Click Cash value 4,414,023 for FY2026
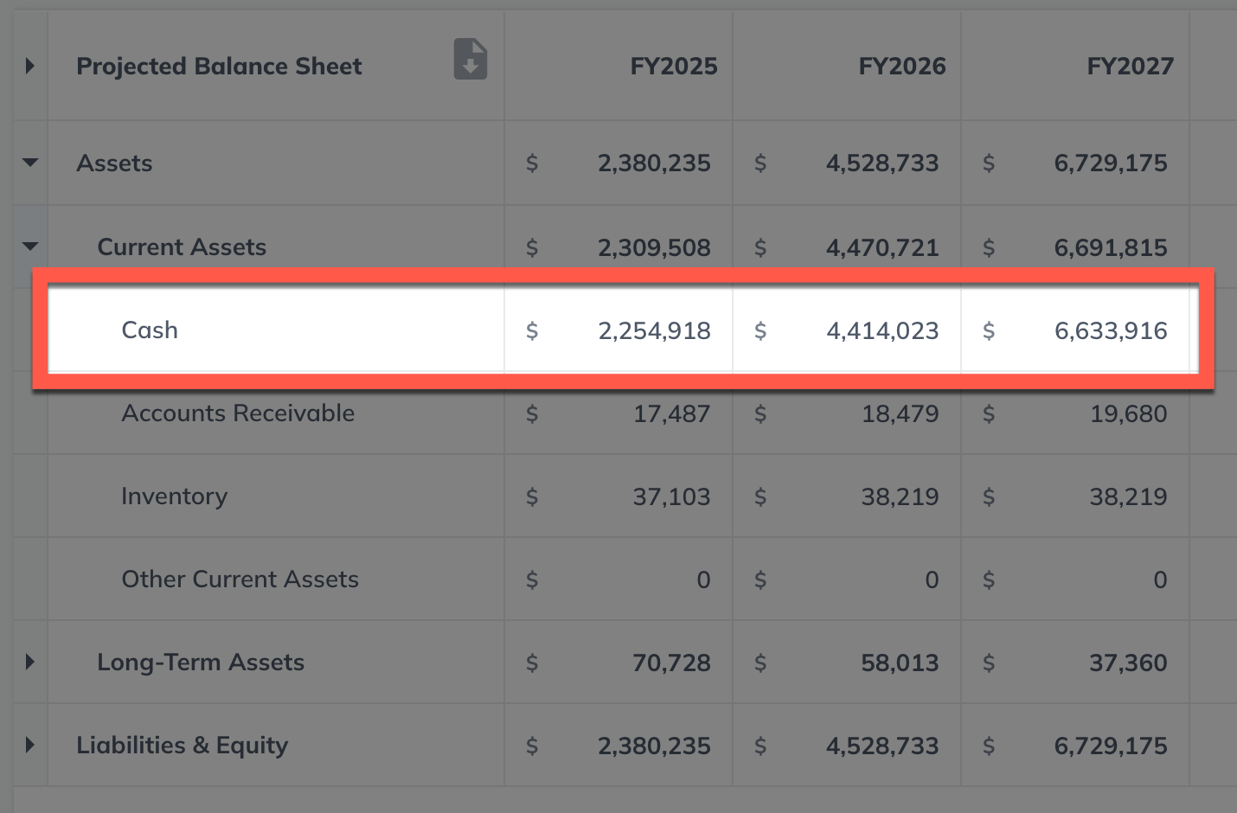Viewport: 1237px width, 813px height. tap(882, 331)
